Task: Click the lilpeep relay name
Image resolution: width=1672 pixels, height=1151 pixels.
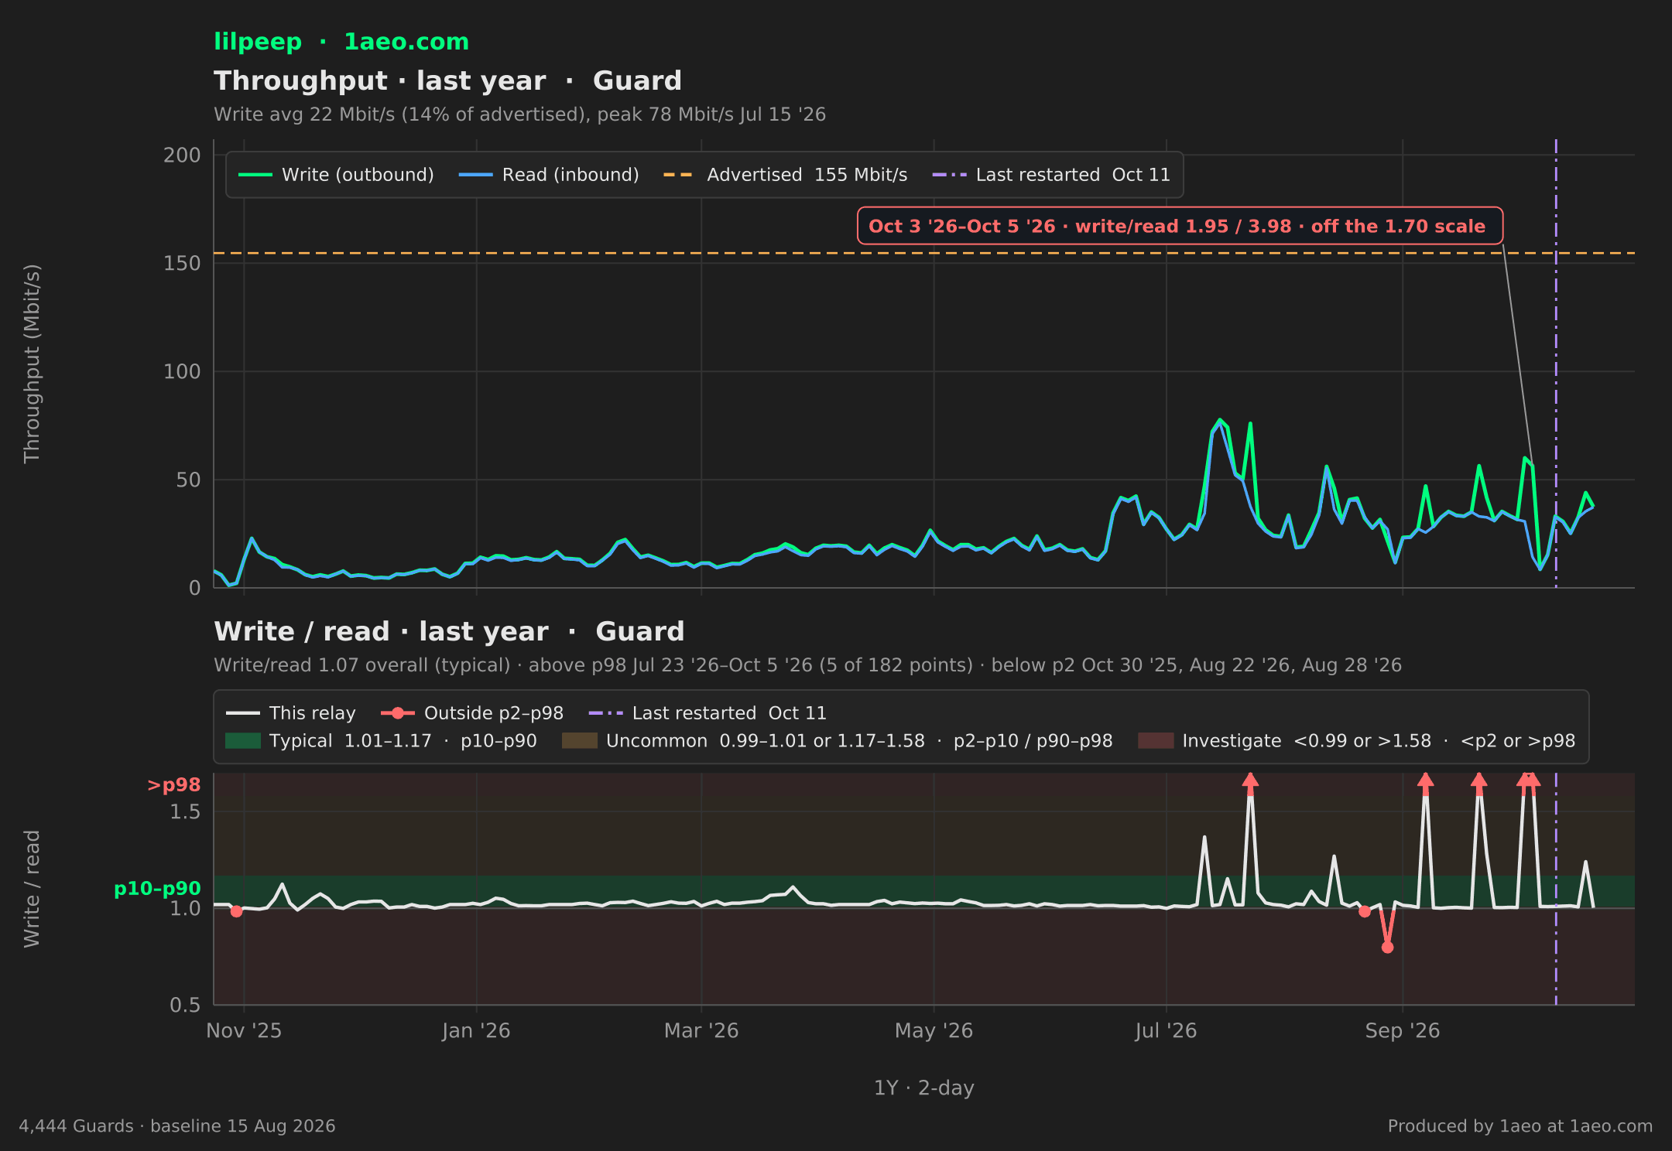Action: 258,42
